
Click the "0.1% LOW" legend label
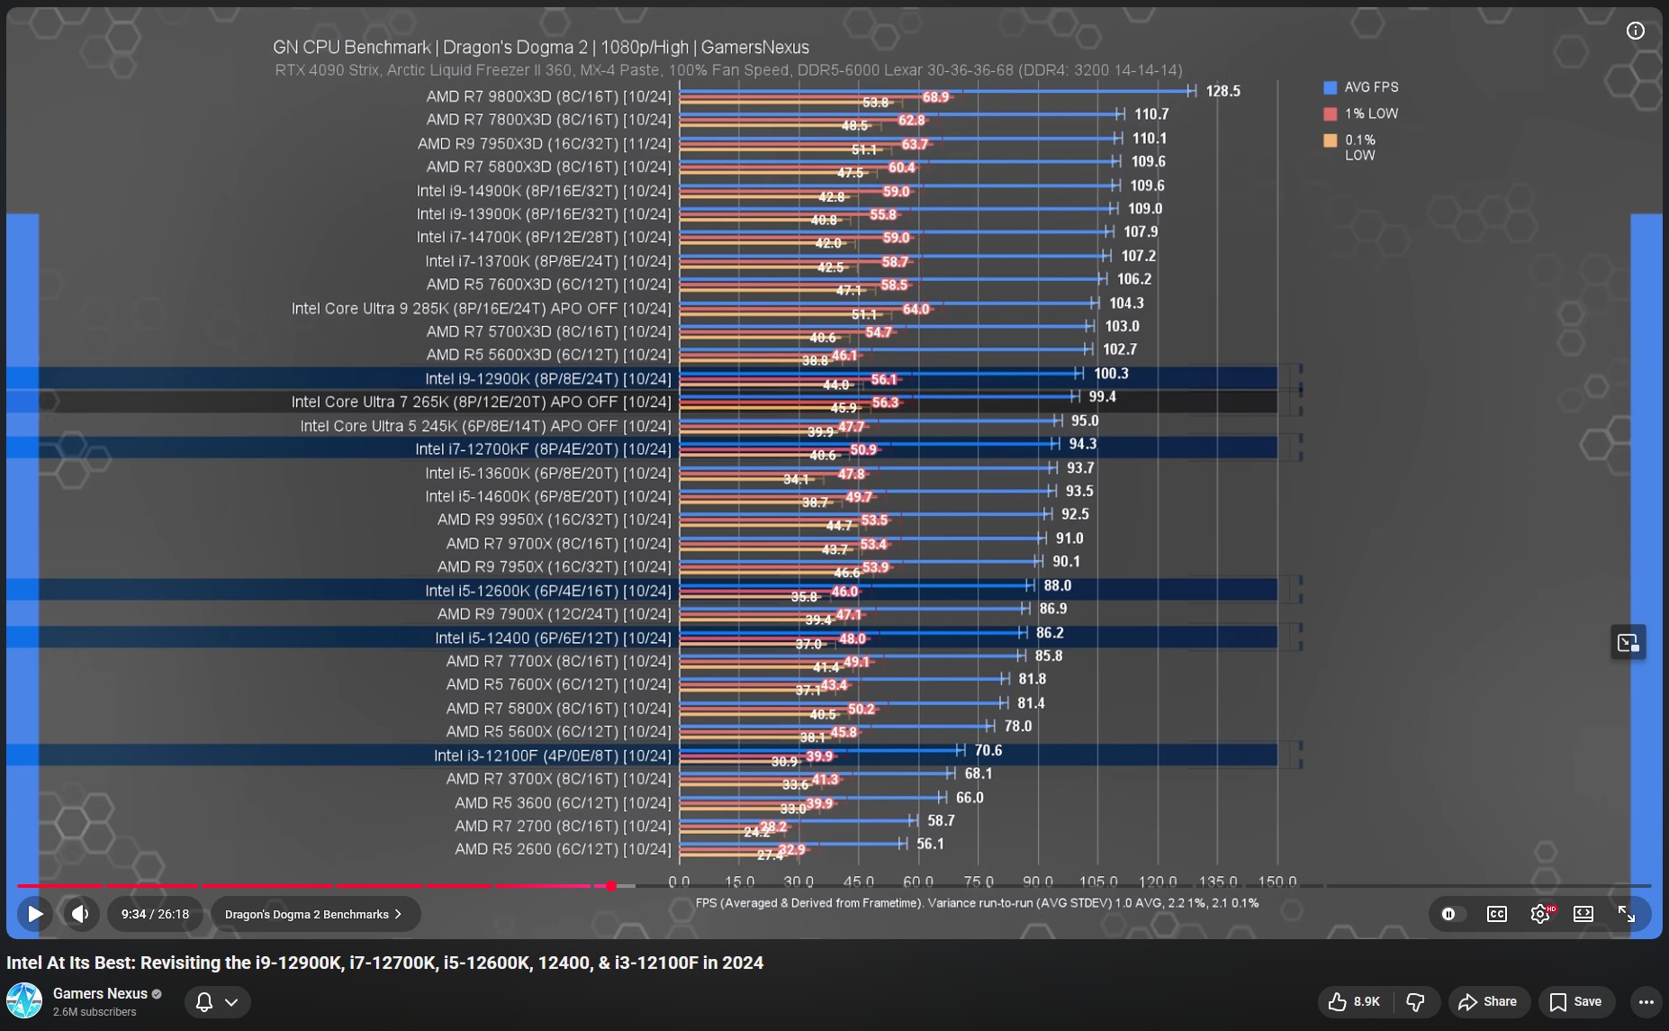1360,148
